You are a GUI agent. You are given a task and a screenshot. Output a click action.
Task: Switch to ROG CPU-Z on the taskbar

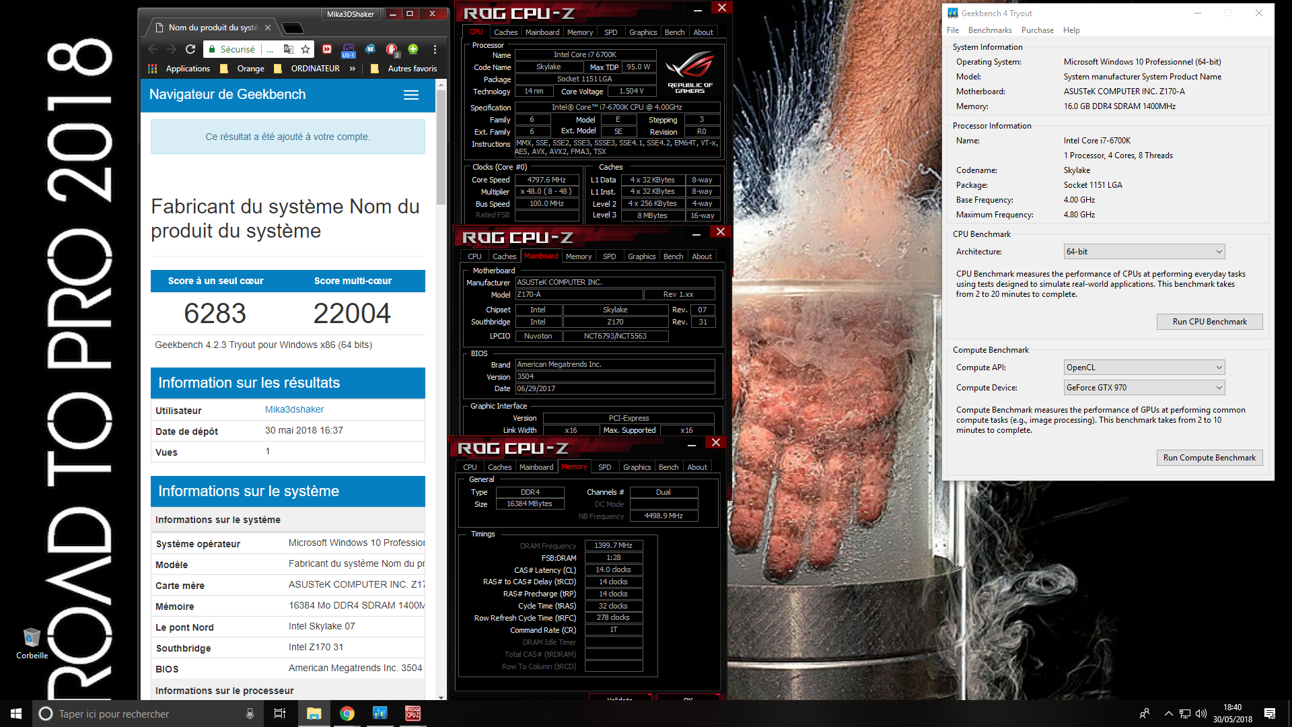point(412,714)
